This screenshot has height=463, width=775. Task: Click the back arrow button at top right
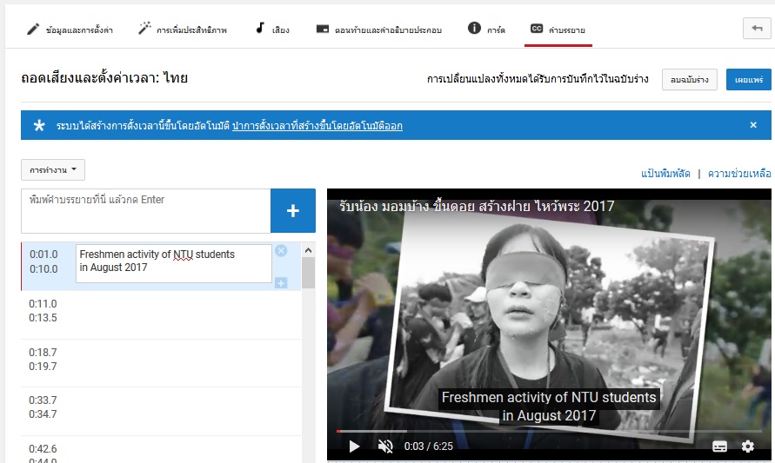tap(755, 29)
